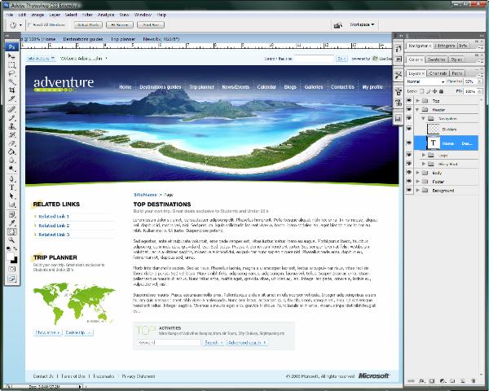Screen dimensions: 489x391
Task: Select the Type tool in toolbox
Action: click(11, 187)
